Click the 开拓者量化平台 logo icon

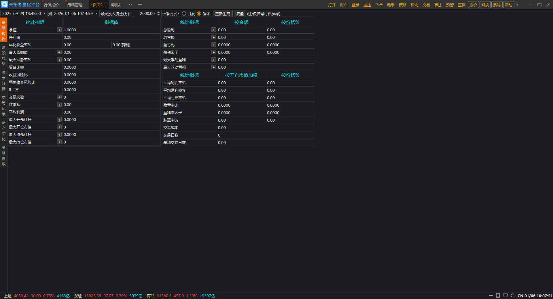(x=4, y=5)
